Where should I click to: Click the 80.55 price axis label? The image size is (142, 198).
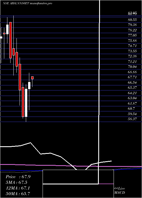[132, 20]
